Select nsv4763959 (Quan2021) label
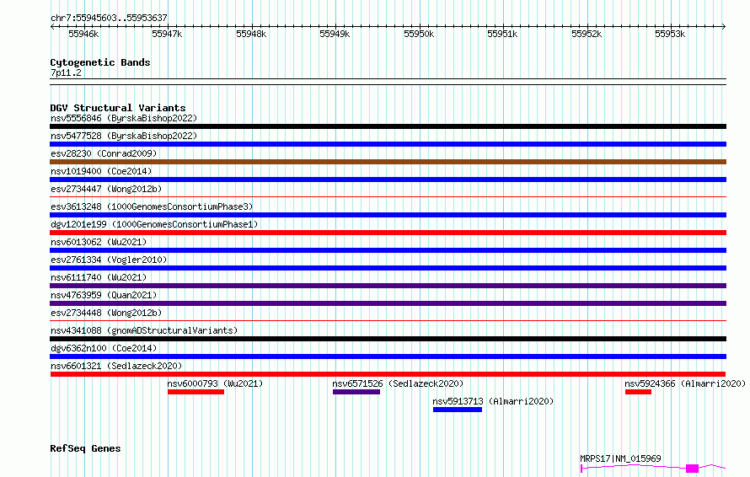 click(x=104, y=295)
